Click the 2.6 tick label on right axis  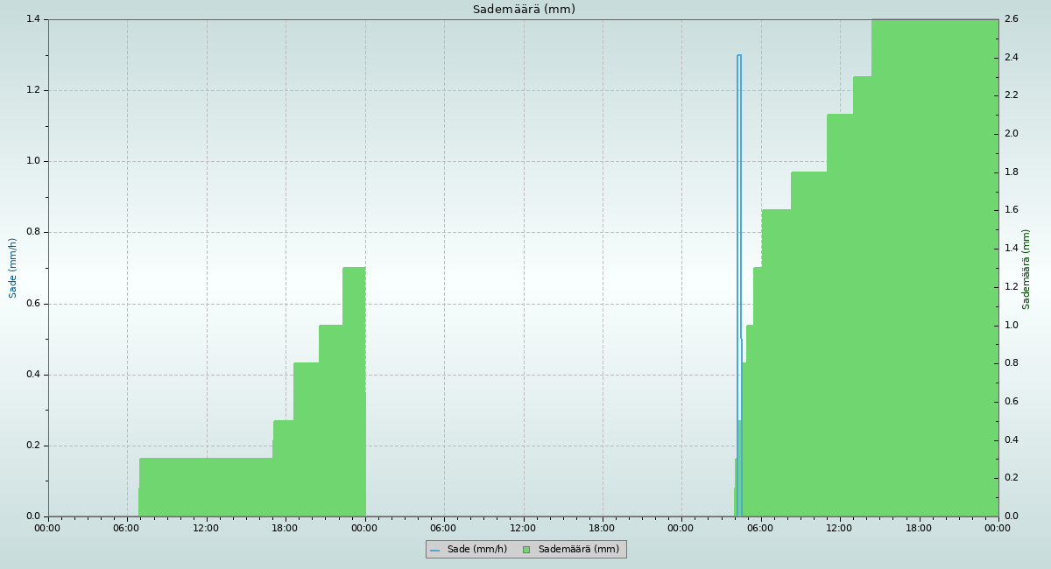(1011, 19)
